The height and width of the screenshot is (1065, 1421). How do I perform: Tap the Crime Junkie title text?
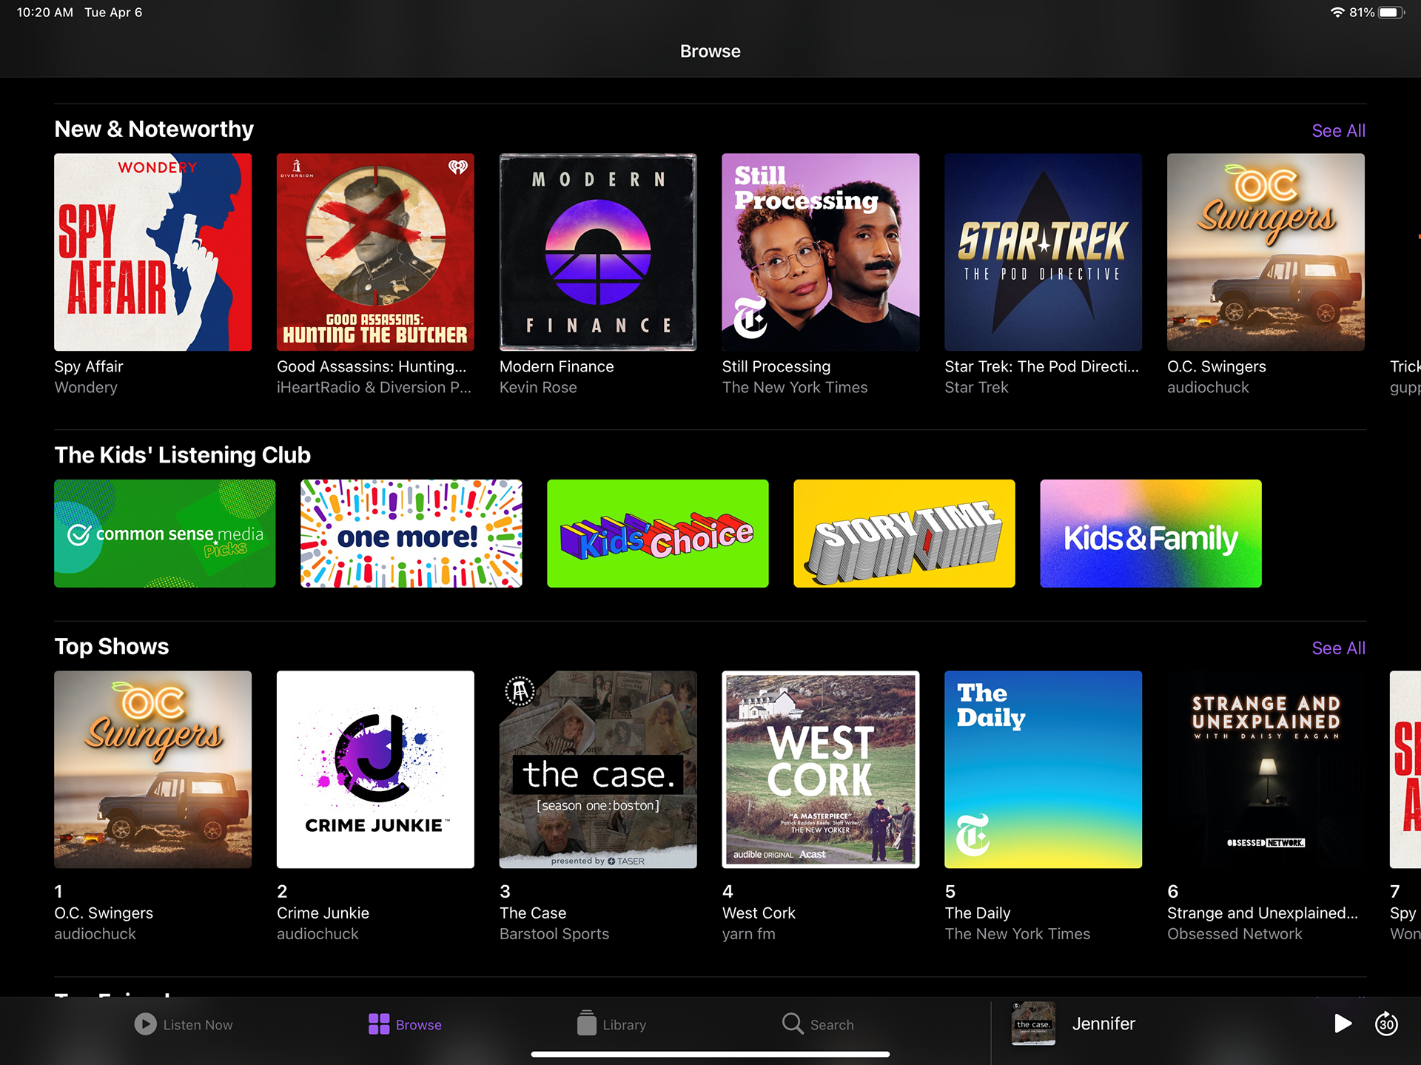[323, 913]
